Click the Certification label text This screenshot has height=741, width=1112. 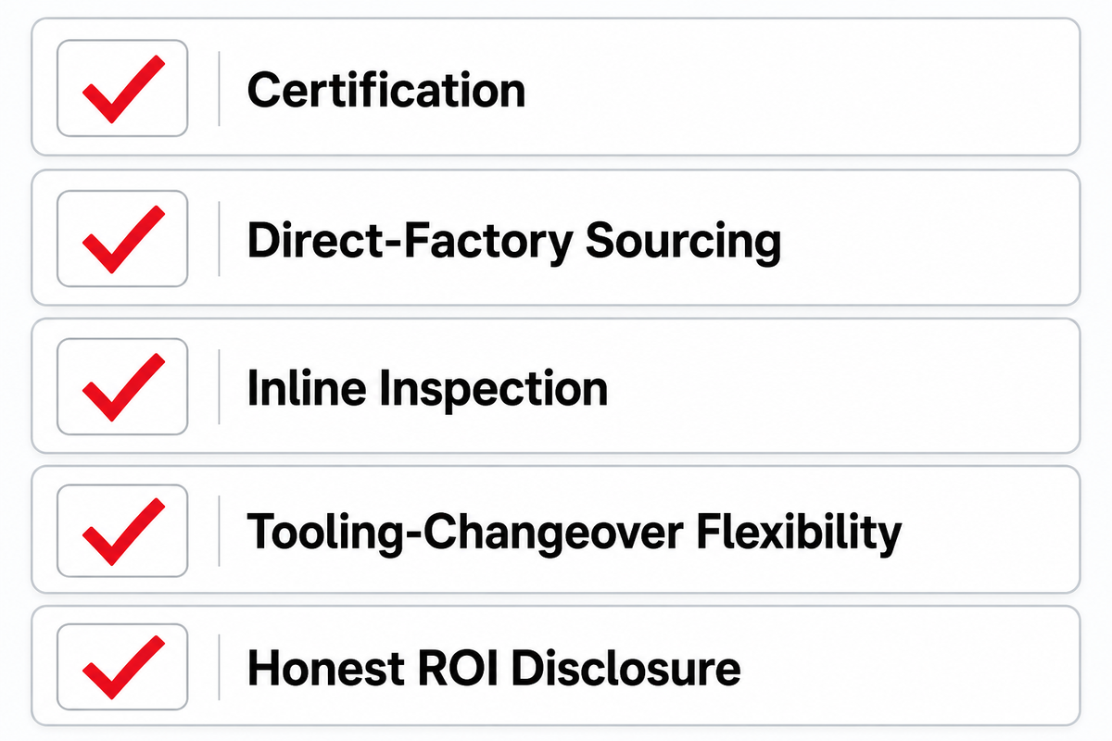(386, 90)
